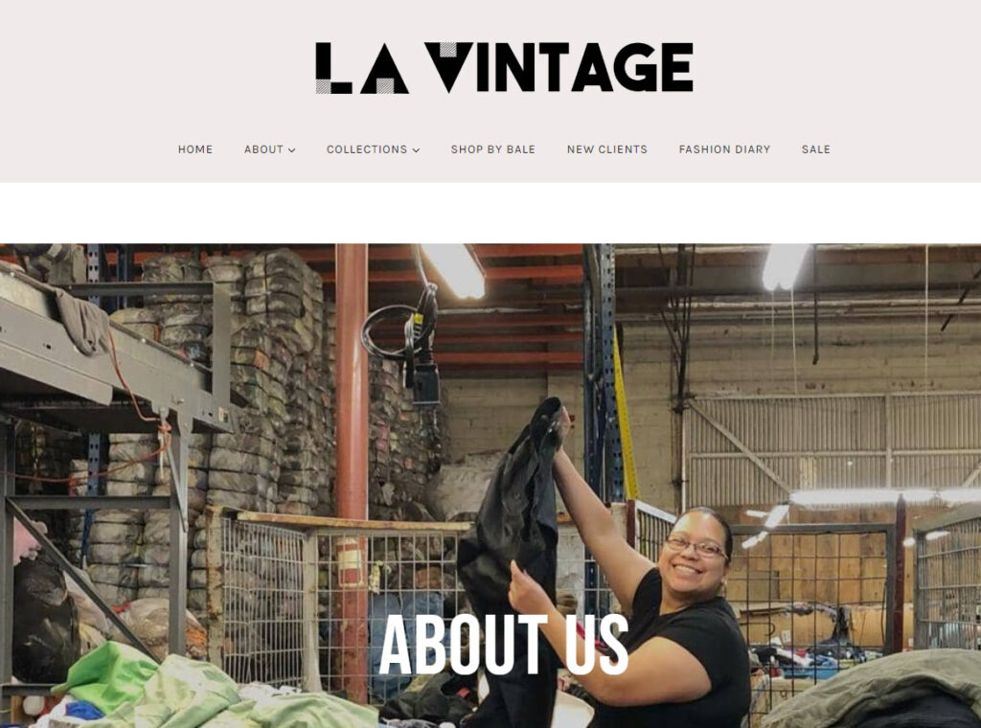This screenshot has height=728, width=981.
Task: Open the Collections menu
Action: (367, 149)
